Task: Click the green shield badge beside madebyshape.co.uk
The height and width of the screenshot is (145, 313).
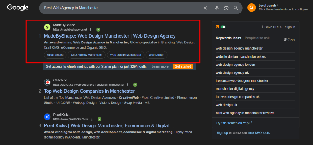Action: [x=98, y=30]
